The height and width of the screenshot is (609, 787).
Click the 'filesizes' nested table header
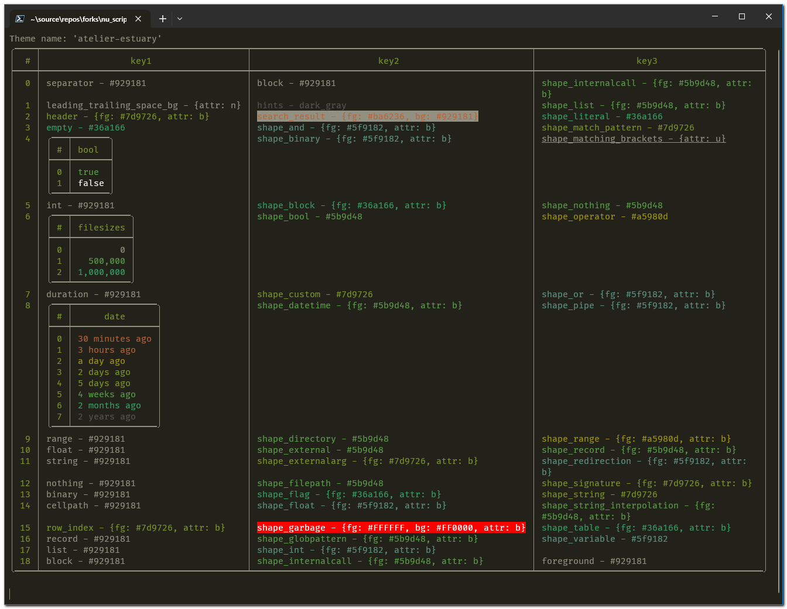[x=101, y=228]
